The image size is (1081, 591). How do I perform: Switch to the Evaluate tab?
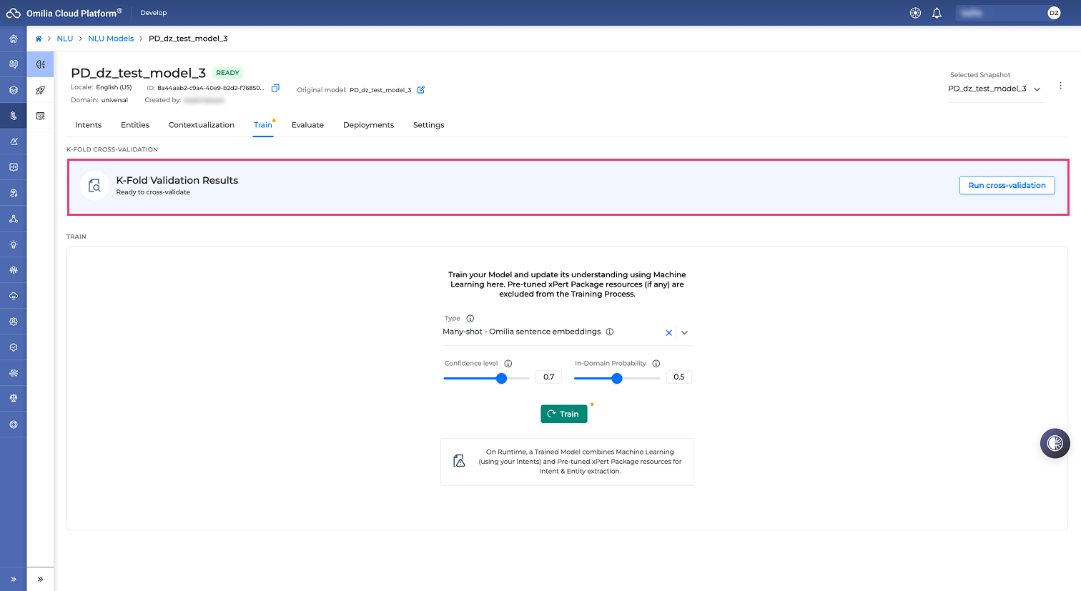pyautogui.click(x=307, y=125)
